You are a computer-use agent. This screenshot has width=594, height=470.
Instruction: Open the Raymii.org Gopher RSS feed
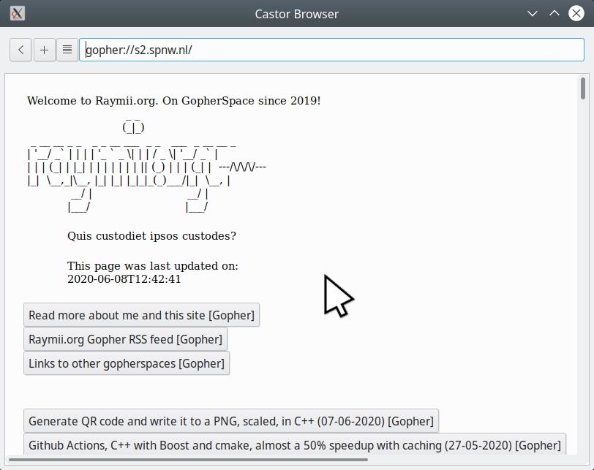pos(125,339)
